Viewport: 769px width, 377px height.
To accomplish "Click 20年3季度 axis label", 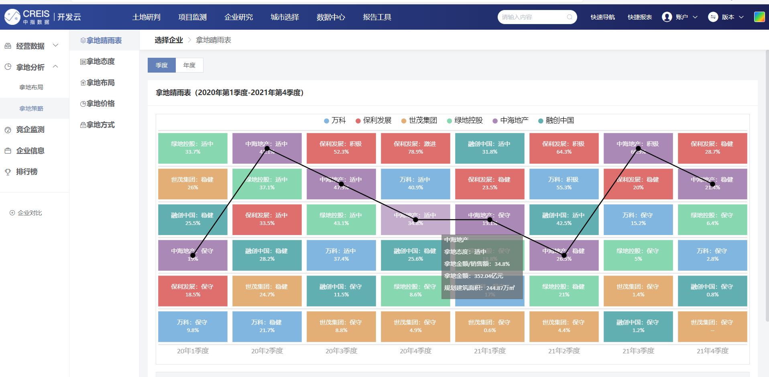I will 342,351.
